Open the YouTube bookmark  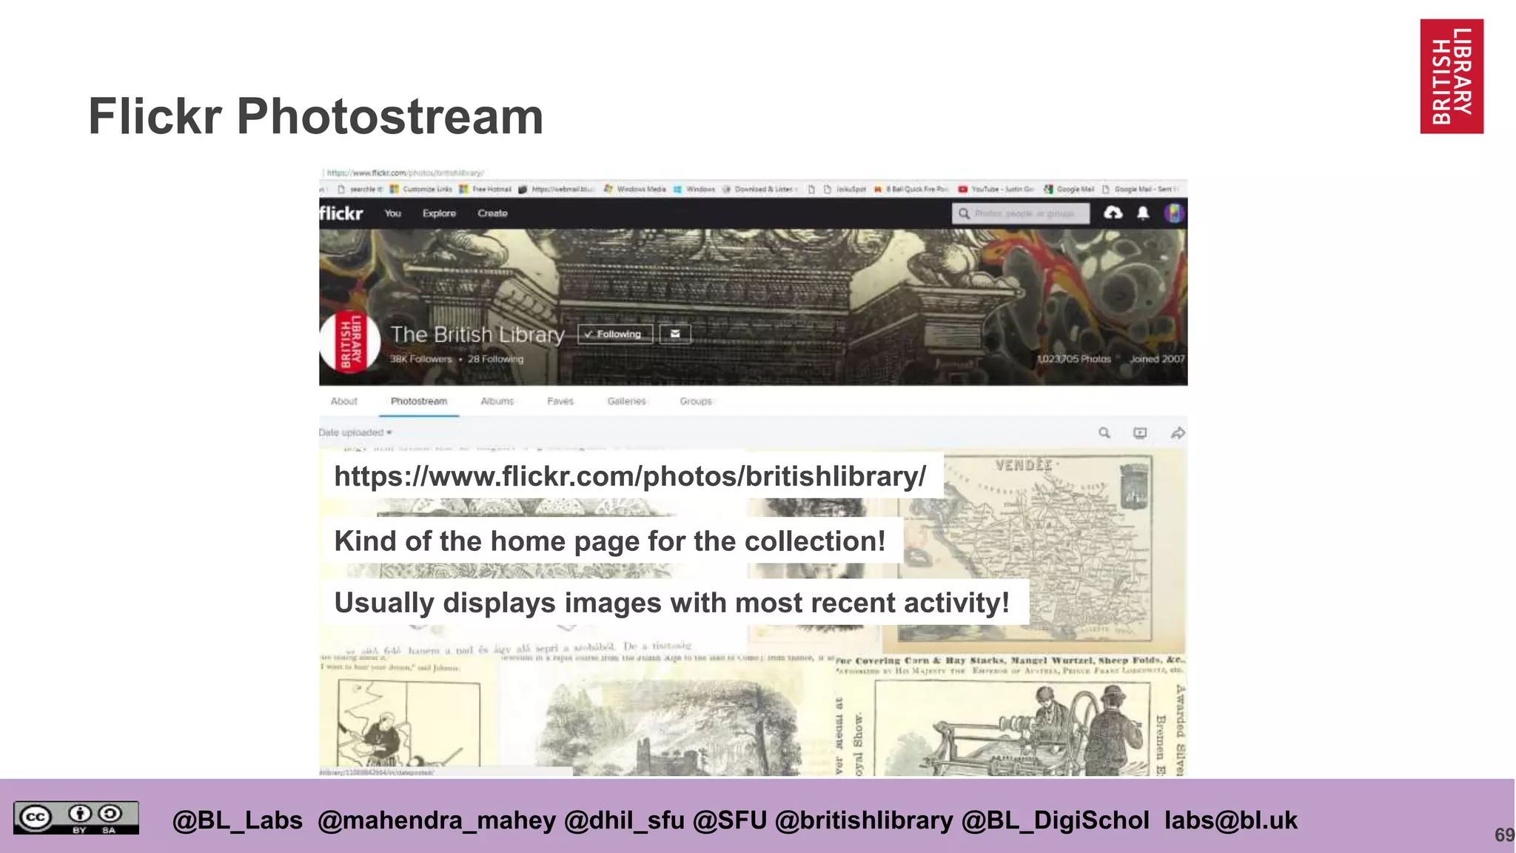pyautogui.click(x=997, y=190)
